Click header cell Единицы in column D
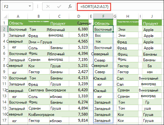This screenshot has height=125, width=164. pos(79,23)
